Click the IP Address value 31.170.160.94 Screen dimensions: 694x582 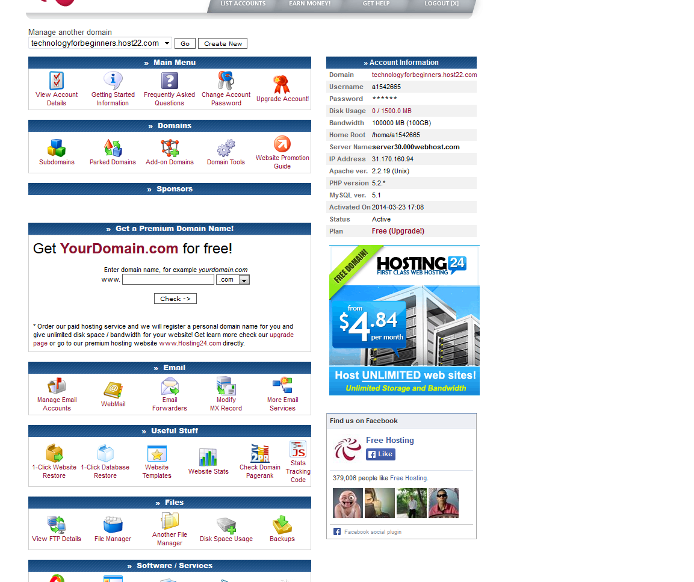(392, 159)
